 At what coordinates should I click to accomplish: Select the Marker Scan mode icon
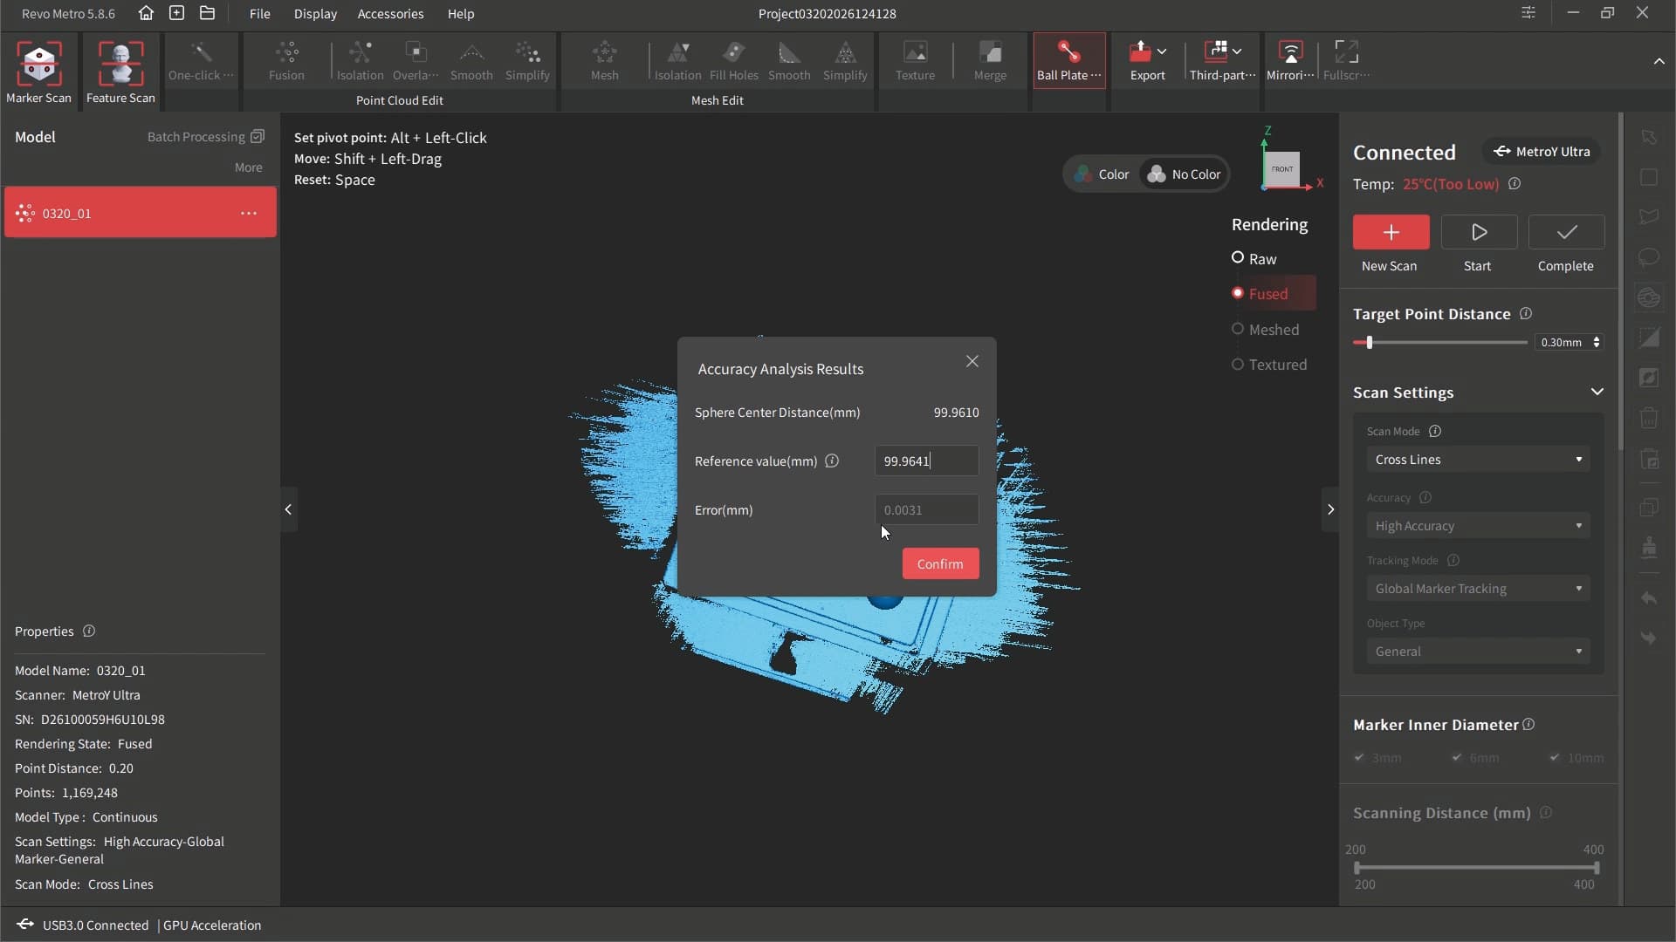tap(38, 63)
